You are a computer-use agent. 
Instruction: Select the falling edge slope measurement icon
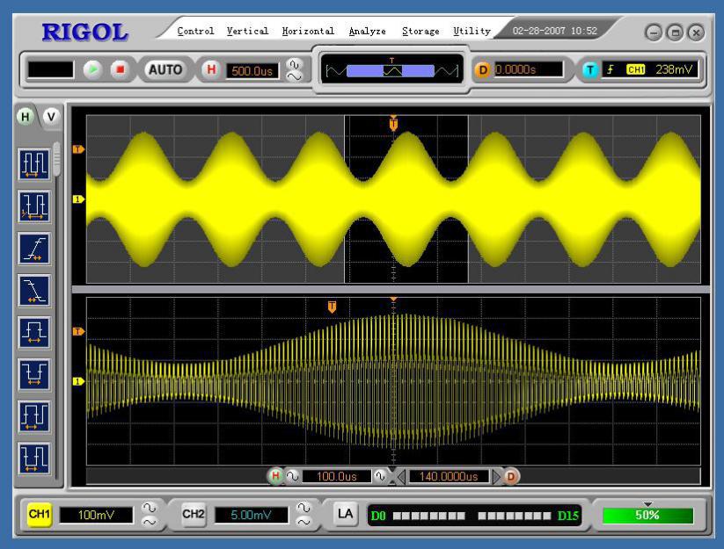click(x=34, y=291)
